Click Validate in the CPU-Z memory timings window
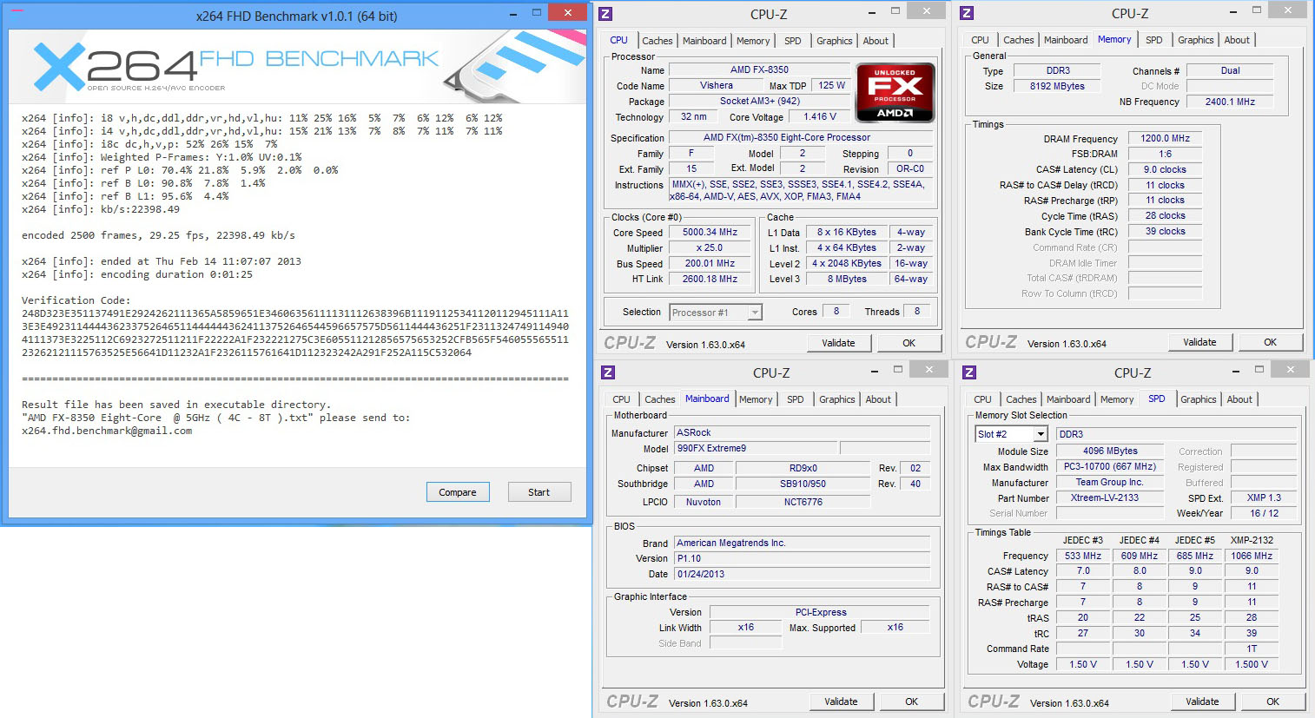This screenshot has width=1315, height=718. pos(1199,342)
